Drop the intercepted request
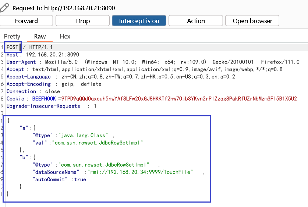Screen dimensions: 308x207 (83, 21)
